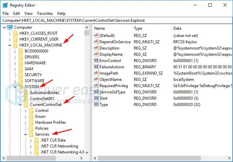The image size is (233, 162).
Task: Click '0x00000020 (32)' Type data cell
Action: tap(187, 105)
